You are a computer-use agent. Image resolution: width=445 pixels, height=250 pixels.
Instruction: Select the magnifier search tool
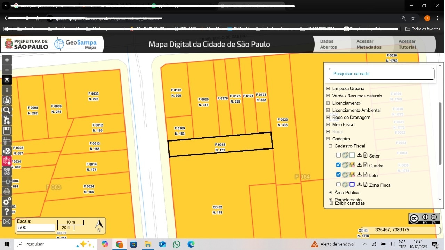coord(7,111)
